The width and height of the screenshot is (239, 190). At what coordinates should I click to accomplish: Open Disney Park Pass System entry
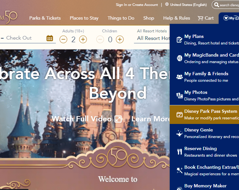pos(204,114)
